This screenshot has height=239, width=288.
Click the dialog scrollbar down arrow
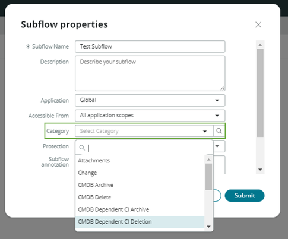coord(260,170)
